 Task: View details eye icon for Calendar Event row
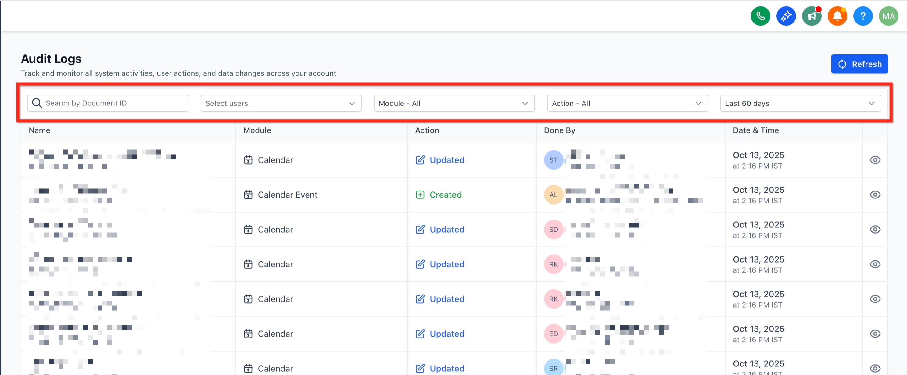(x=875, y=195)
